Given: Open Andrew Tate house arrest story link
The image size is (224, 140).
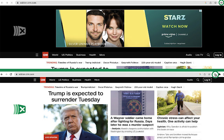Looking at the screenshot, I should (x=177, y=136).
